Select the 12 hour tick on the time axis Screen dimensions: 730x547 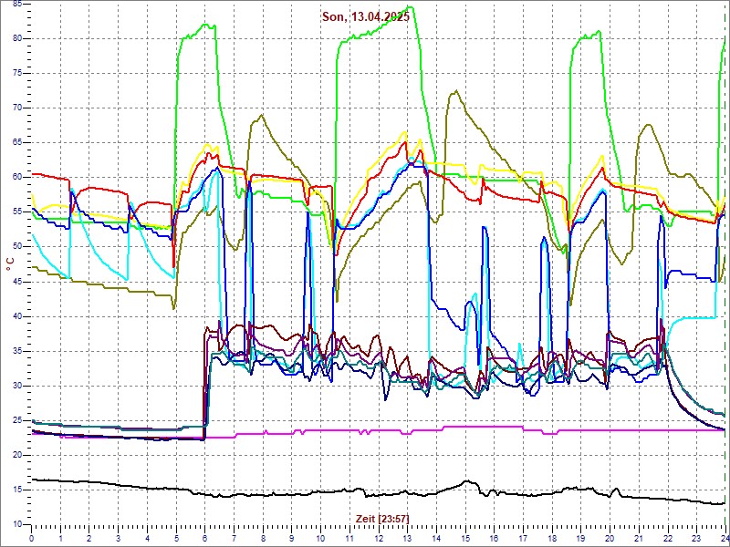378,538
